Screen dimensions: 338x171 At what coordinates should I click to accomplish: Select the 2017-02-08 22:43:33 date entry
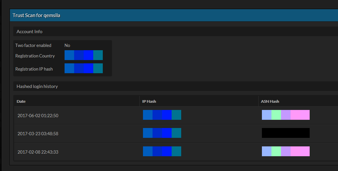pos(38,152)
